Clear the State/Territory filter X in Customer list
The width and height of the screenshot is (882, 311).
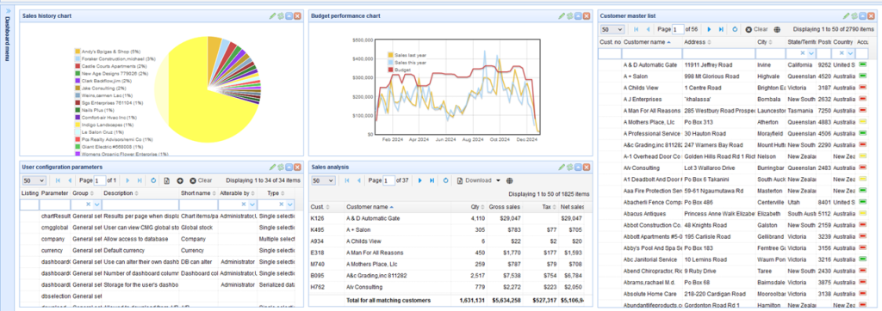(803, 53)
